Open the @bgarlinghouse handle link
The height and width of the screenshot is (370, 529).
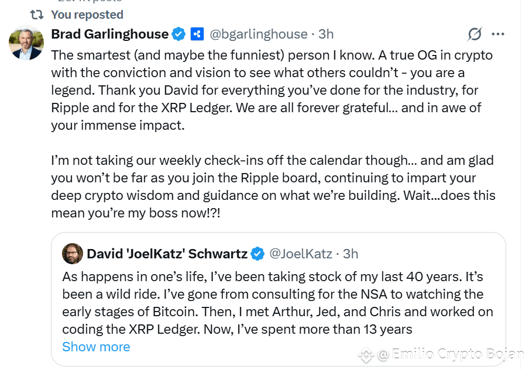pos(259,34)
